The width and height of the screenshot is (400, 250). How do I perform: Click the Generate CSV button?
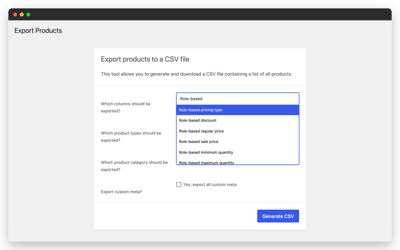[x=278, y=216]
